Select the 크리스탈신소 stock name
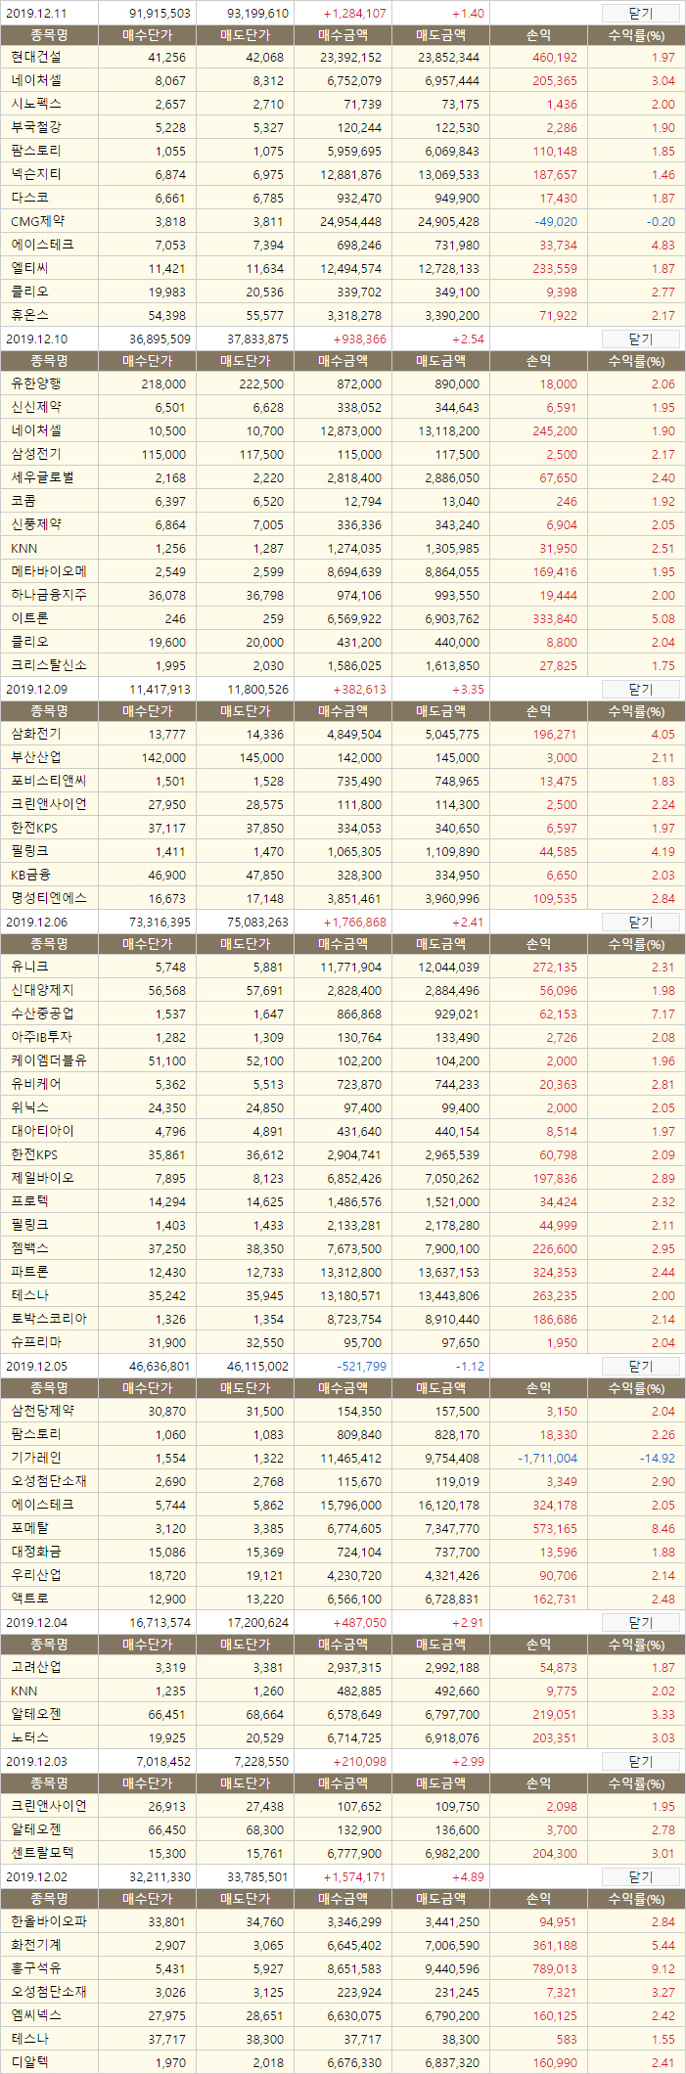This screenshot has width=686, height=2074. [x=48, y=665]
